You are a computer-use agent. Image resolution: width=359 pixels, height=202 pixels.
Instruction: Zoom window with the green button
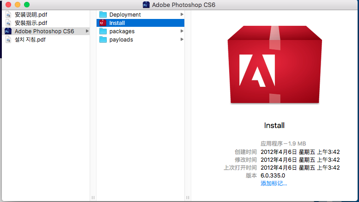coord(27,5)
